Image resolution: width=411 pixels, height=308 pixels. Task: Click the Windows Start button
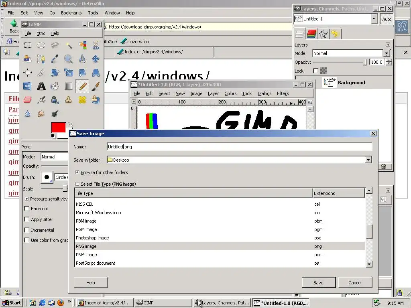[12, 303]
